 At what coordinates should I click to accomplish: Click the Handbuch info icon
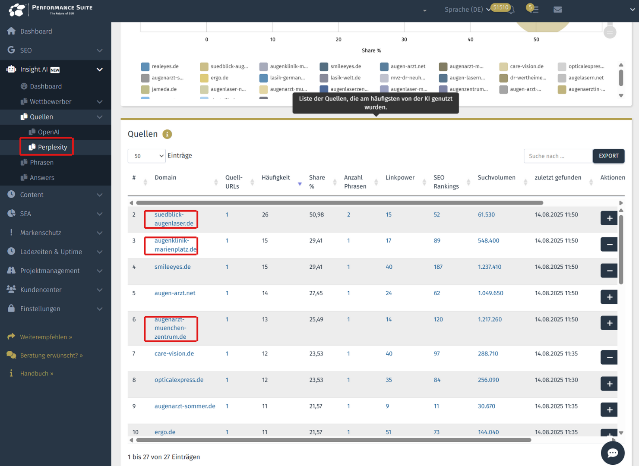[x=11, y=373]
